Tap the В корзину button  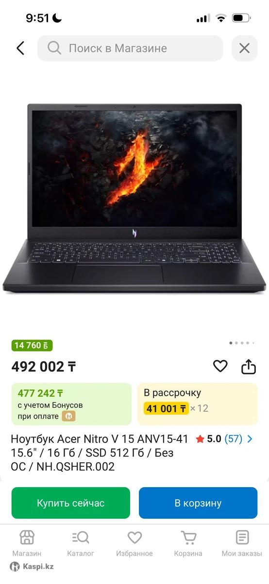(x=198, y=503)
